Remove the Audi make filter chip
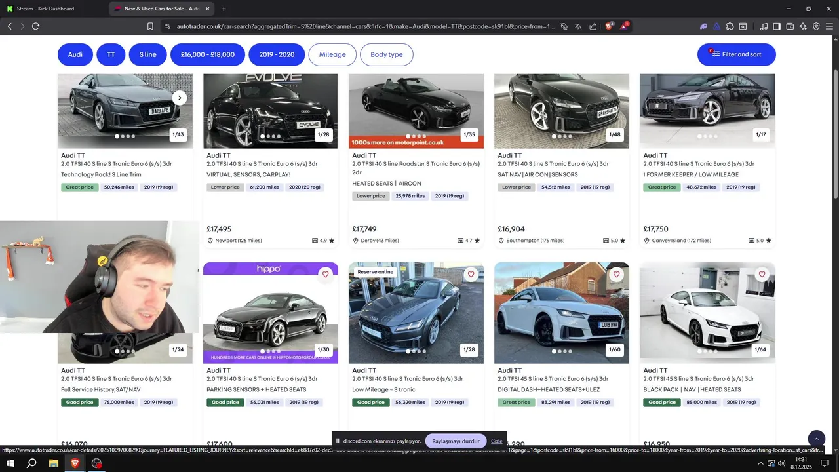Viewport: 839px width, 472px height. (75, 54)
